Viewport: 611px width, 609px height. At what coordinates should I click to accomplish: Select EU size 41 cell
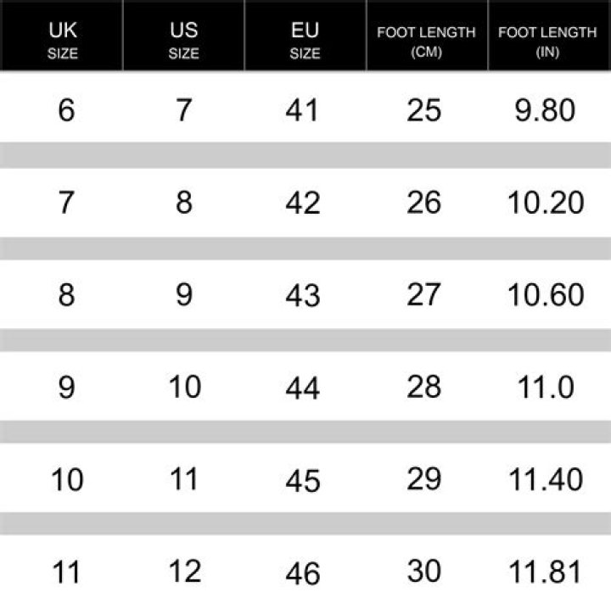(303, 110)
